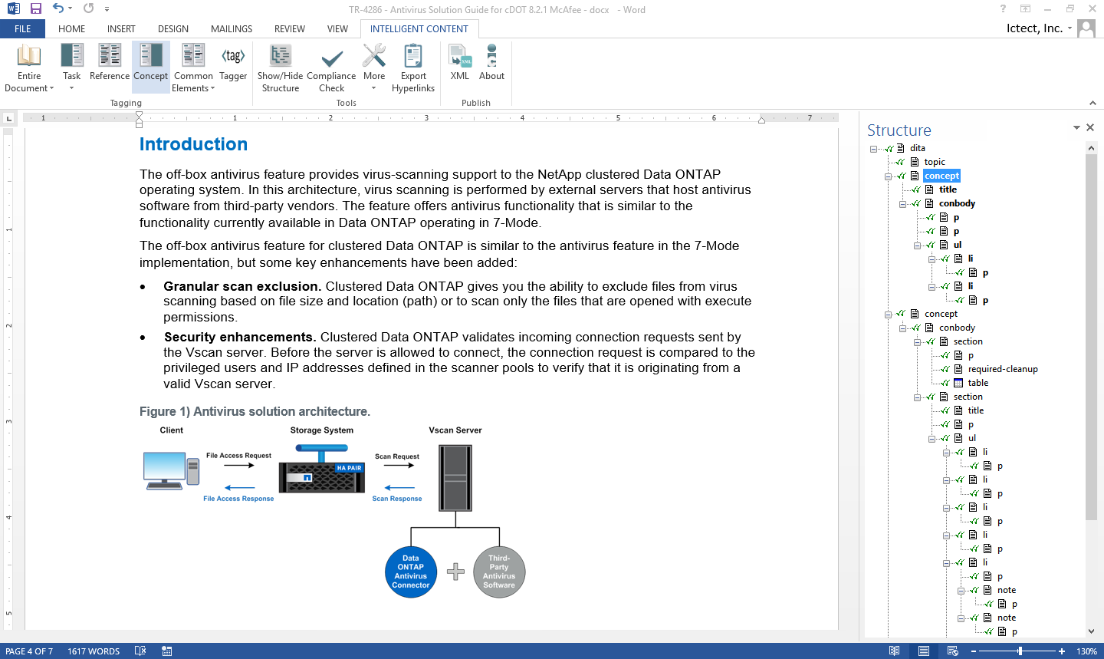Click the Undo icon
Screen dimensions: 1104x659
point(58,8)
